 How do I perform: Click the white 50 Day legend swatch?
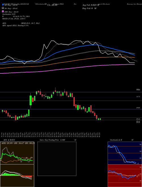[x=3, y=8]
